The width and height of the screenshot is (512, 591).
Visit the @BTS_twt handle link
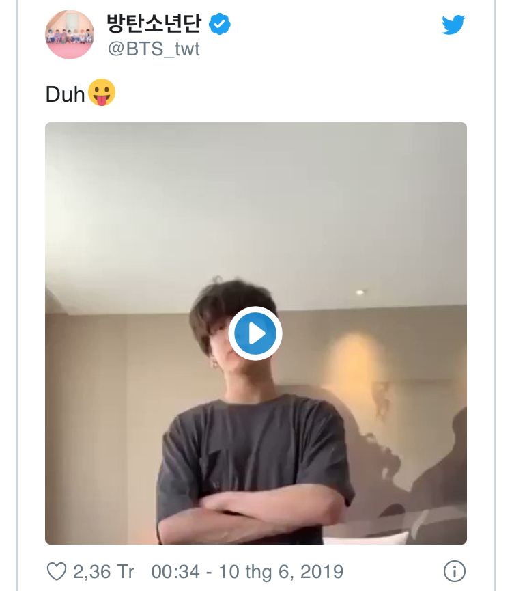154,49
